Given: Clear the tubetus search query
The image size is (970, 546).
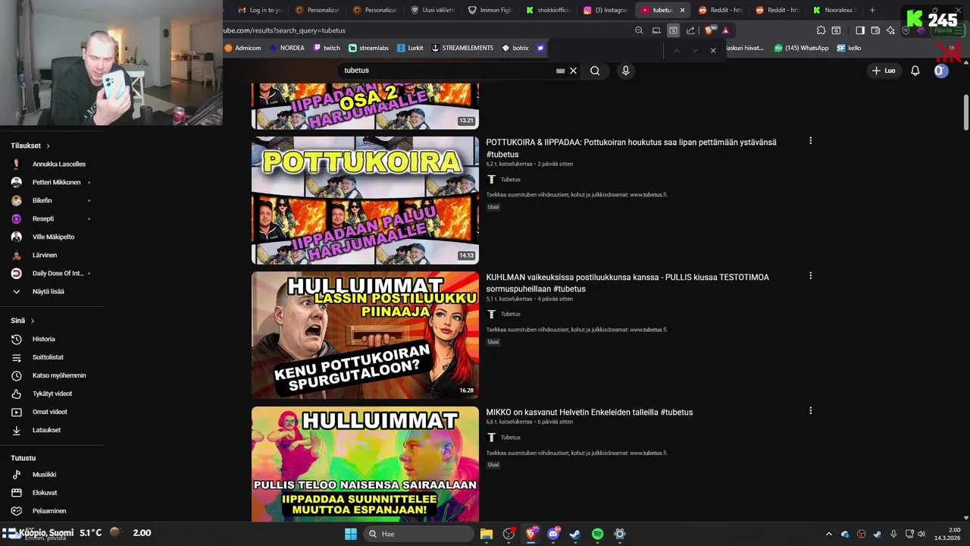Looking at the screenshot, I should [574, 71].
